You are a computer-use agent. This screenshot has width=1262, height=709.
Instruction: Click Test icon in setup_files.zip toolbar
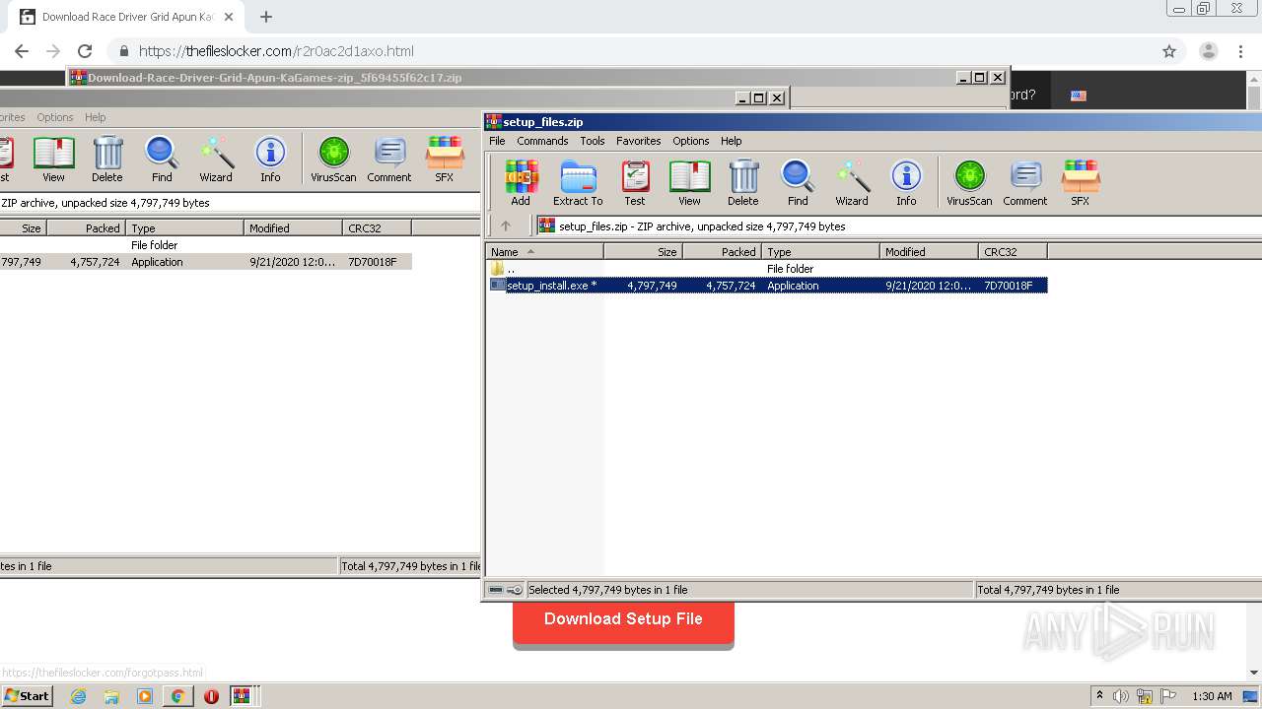pos(635,183)
